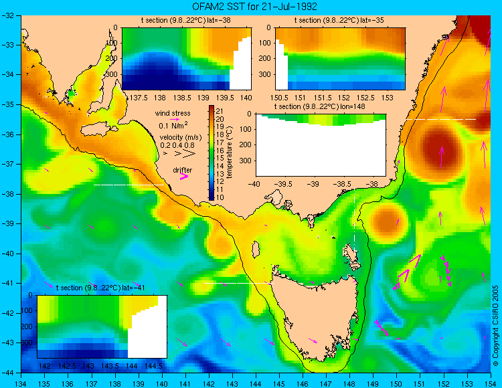Click "139.5" on the lat=-38 inset axis
502x388 pixels.
tap(225, 98)
